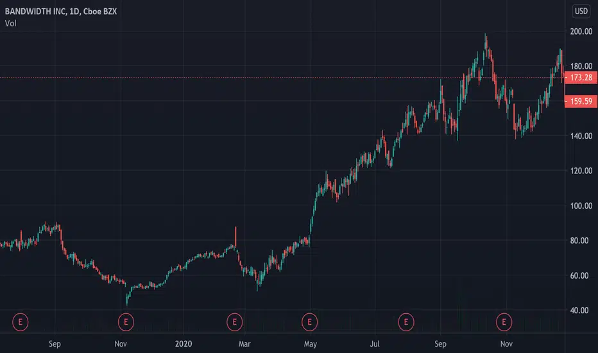Viewport: 598px width, 353px height.
Task: Open the earnings marker at Nov 2020
Action: (504, 322)
